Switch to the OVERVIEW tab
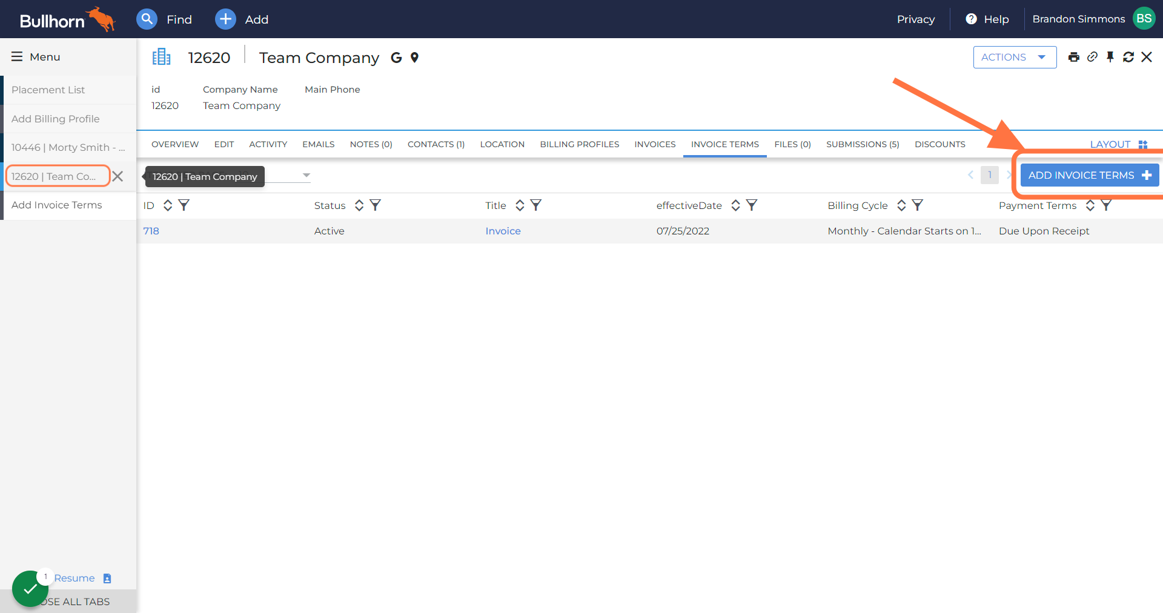 click(175, 144)
